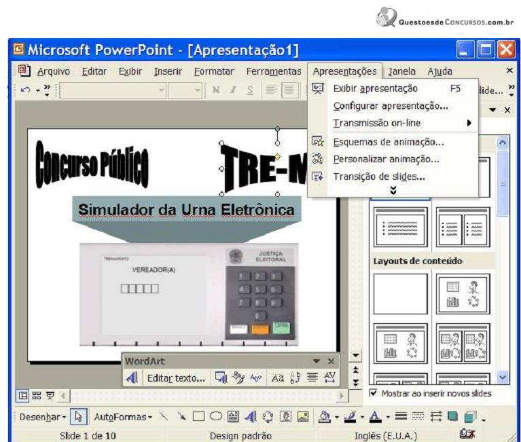Screen dimensions: 521x442
Task: Toggle align text left button
Action: 272,90
